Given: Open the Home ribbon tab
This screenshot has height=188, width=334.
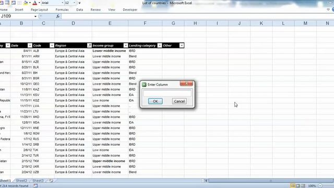Looking at the screenshot, I should click(4, 9).
